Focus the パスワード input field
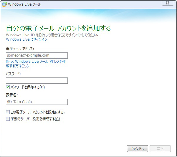 pyautogui.click(x=37, y=80)
